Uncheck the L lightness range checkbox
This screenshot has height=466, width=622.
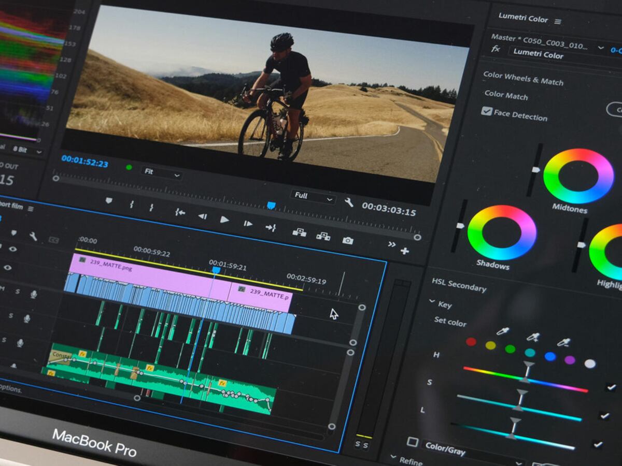[x=598, y=444]
